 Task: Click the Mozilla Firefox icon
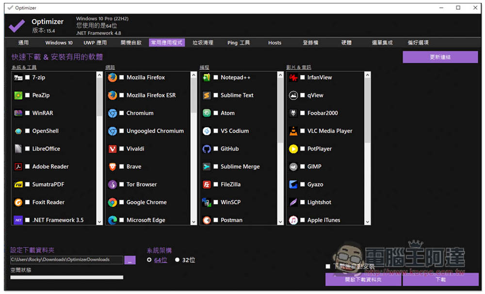(x=113, y=77)
